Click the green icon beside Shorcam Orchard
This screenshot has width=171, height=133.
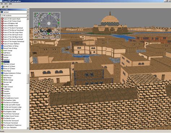[2, 64]
